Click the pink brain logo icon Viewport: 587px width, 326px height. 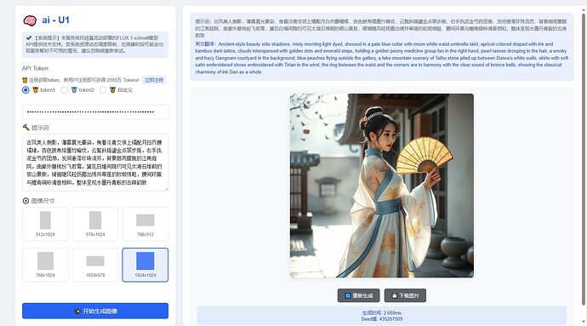coord(30,20)
